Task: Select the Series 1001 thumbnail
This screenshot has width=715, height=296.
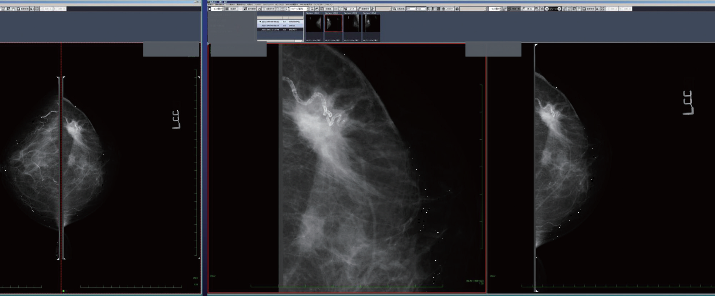Action: [314, 24]
